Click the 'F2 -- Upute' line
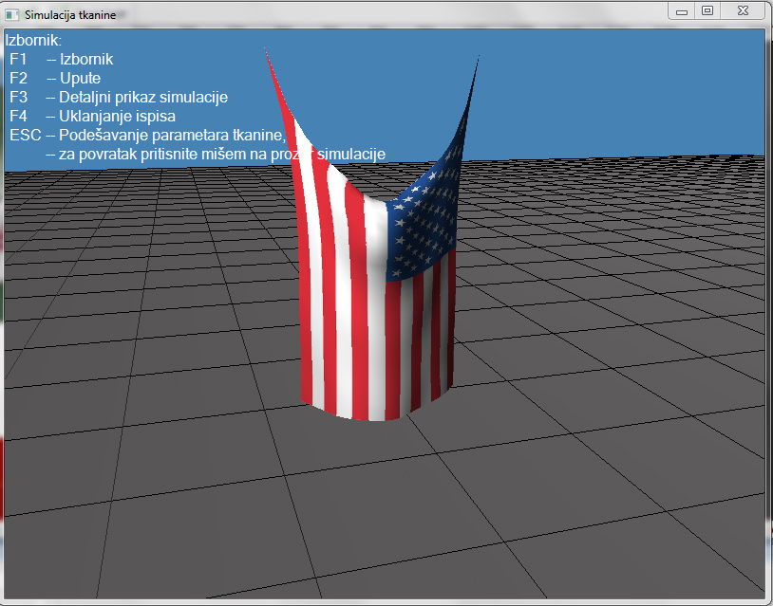The height and width of the screenshot is (606, 773). point(55,78)
